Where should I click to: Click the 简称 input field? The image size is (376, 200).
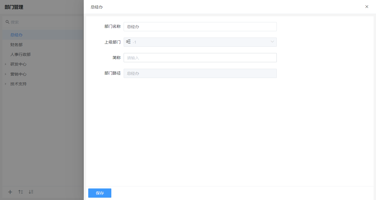click(x=200, y=58)
